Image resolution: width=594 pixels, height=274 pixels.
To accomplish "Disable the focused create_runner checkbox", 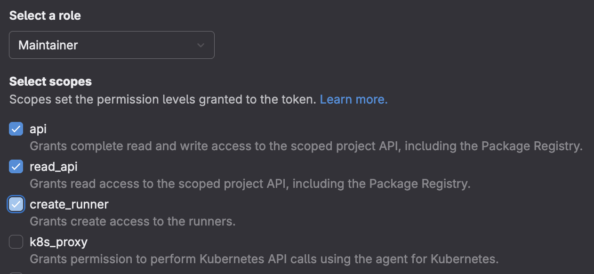I will click(x=16, y=204).
